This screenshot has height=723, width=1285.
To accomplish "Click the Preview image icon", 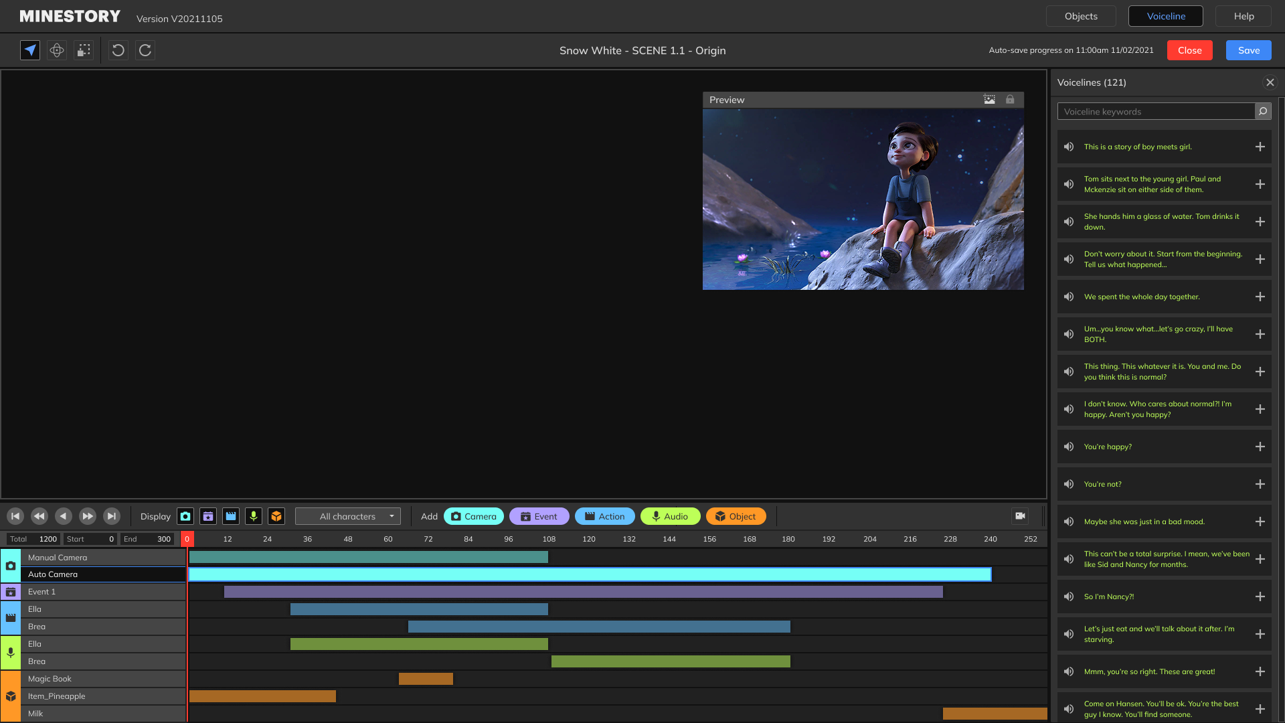I will pos(989,100).
